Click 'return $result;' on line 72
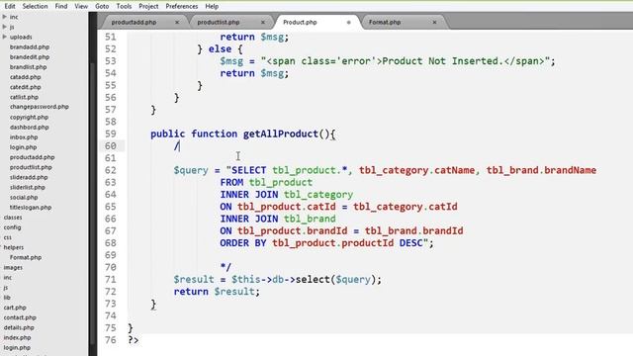The image size is (633, 356). click(x=217, y=292)
